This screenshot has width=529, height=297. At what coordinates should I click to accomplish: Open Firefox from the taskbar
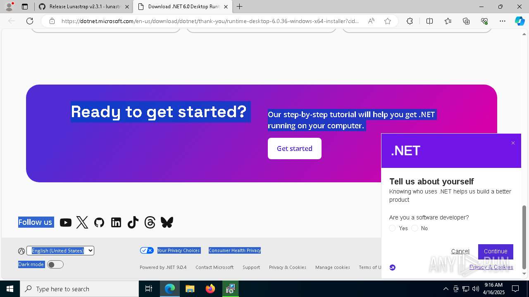210,289
